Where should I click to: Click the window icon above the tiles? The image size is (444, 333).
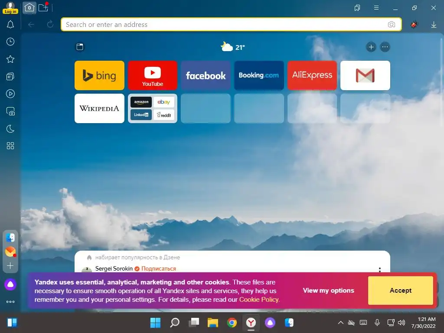(x=80, y=47)
